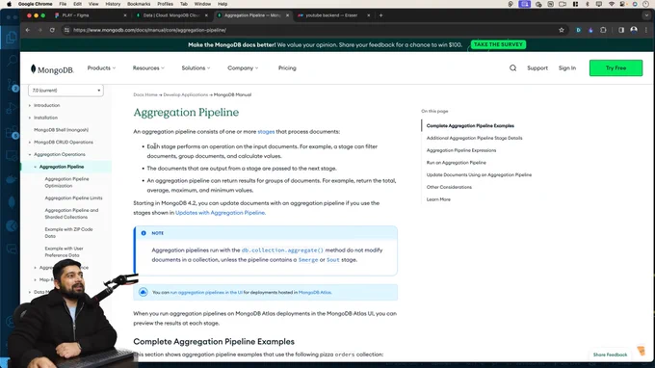Go to Develop Applications breadcrumb
This screenshot has width=655, height=368.
[186, 94]
